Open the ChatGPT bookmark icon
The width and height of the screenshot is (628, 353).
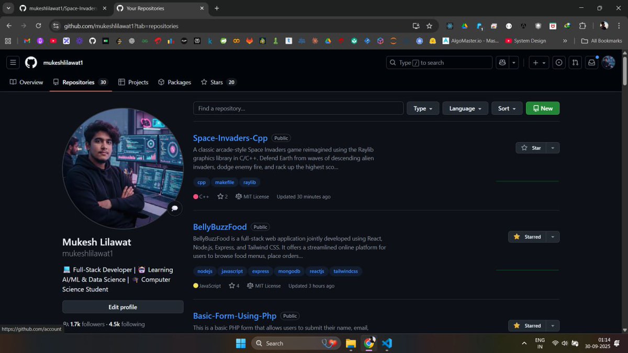(x=132, y=41)
